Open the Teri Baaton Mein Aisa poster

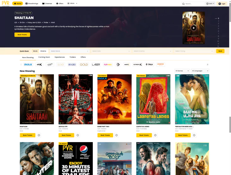click(x=192, y=99)
